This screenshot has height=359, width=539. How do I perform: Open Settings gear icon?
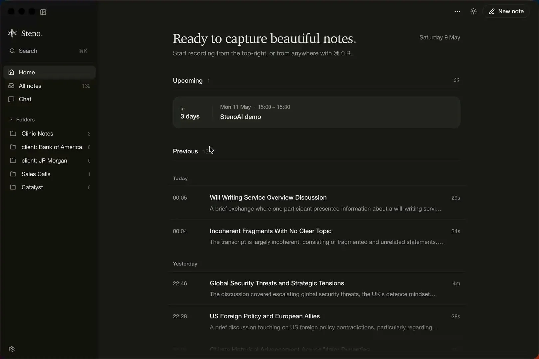[12, 349]
